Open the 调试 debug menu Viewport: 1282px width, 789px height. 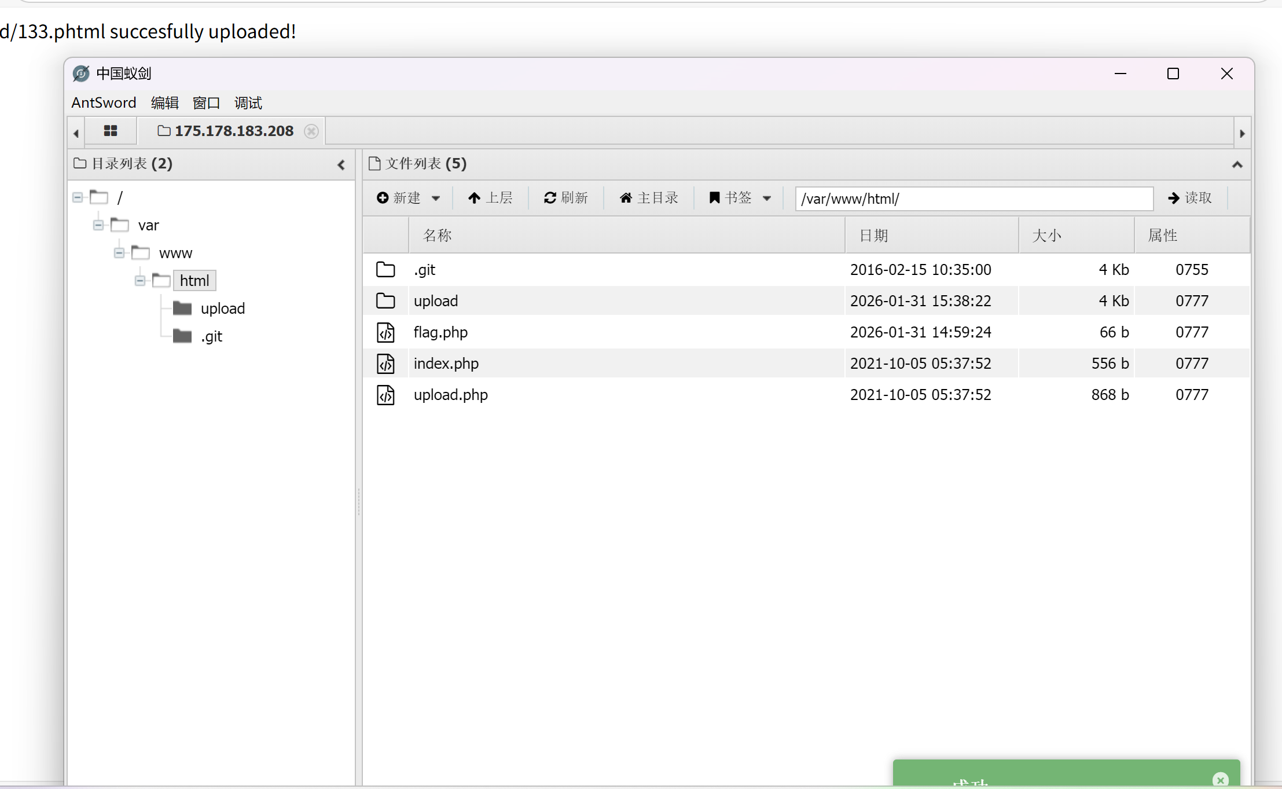coord(248,103)
